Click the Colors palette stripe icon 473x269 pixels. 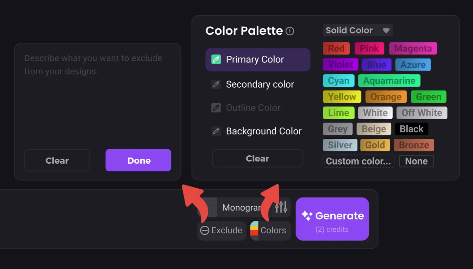(254, 230)
